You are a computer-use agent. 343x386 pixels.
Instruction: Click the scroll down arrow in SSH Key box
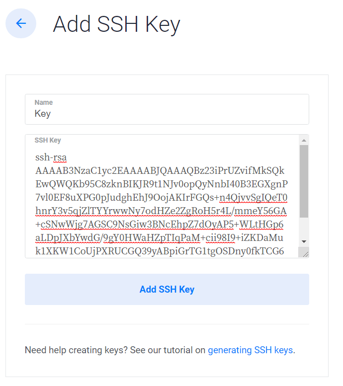[x=304, y=241]
